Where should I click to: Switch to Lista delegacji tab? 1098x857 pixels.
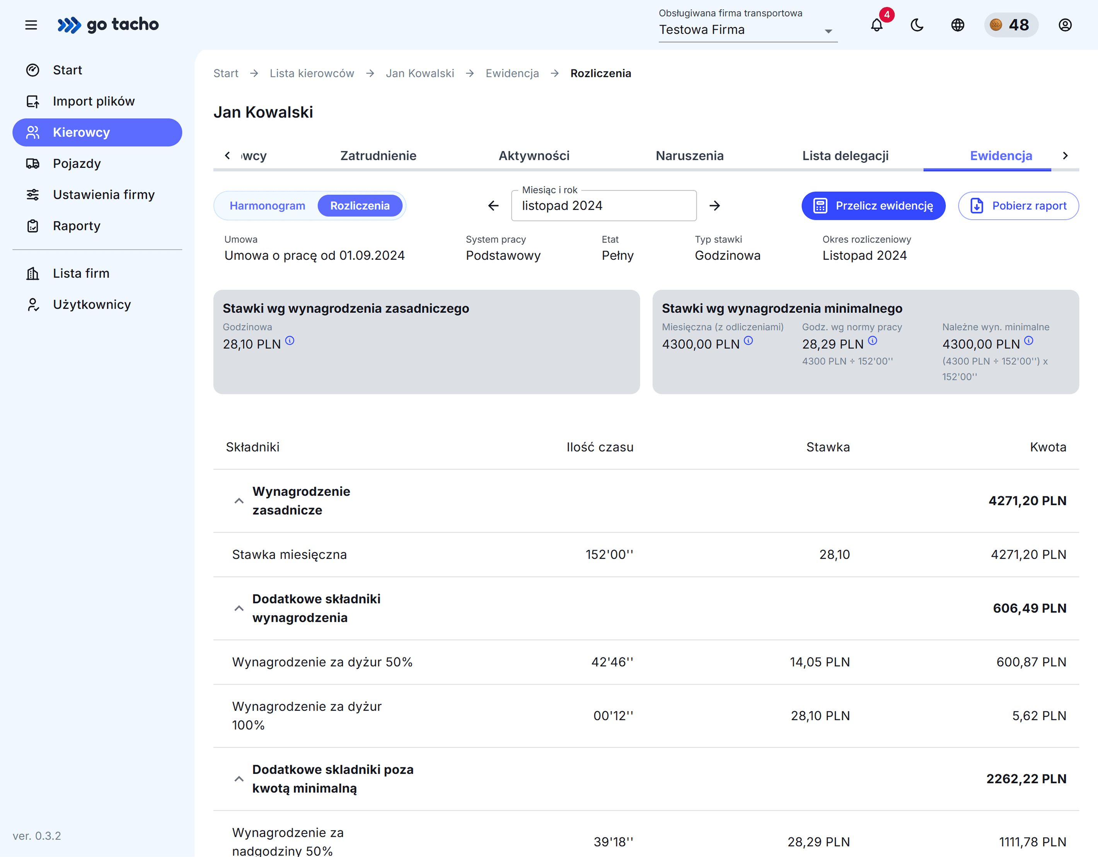click(845, 156)
